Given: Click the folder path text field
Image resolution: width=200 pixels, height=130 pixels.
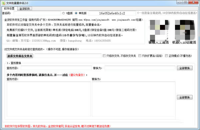Looking at the screenshot, I should click(x=68, y=56).
